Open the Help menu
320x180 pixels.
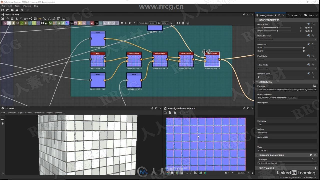(36, 6)
